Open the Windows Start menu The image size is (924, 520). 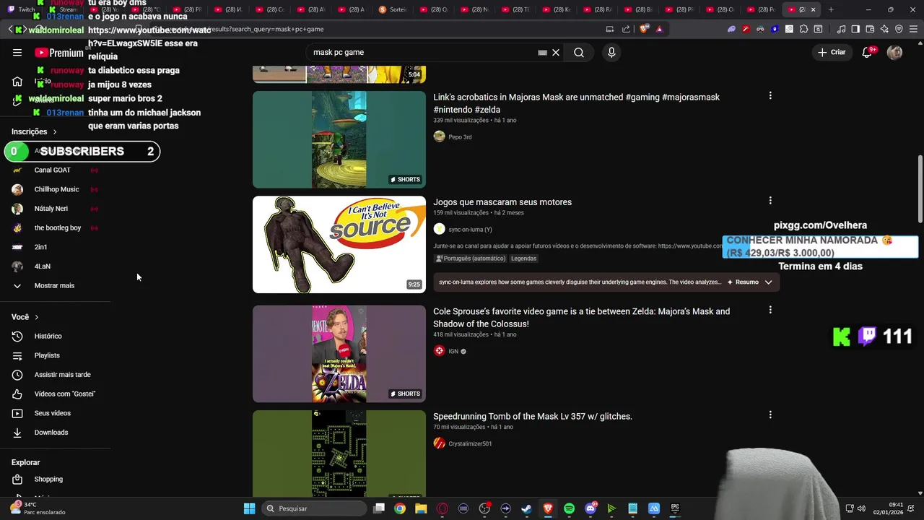(x=249, y=508)
